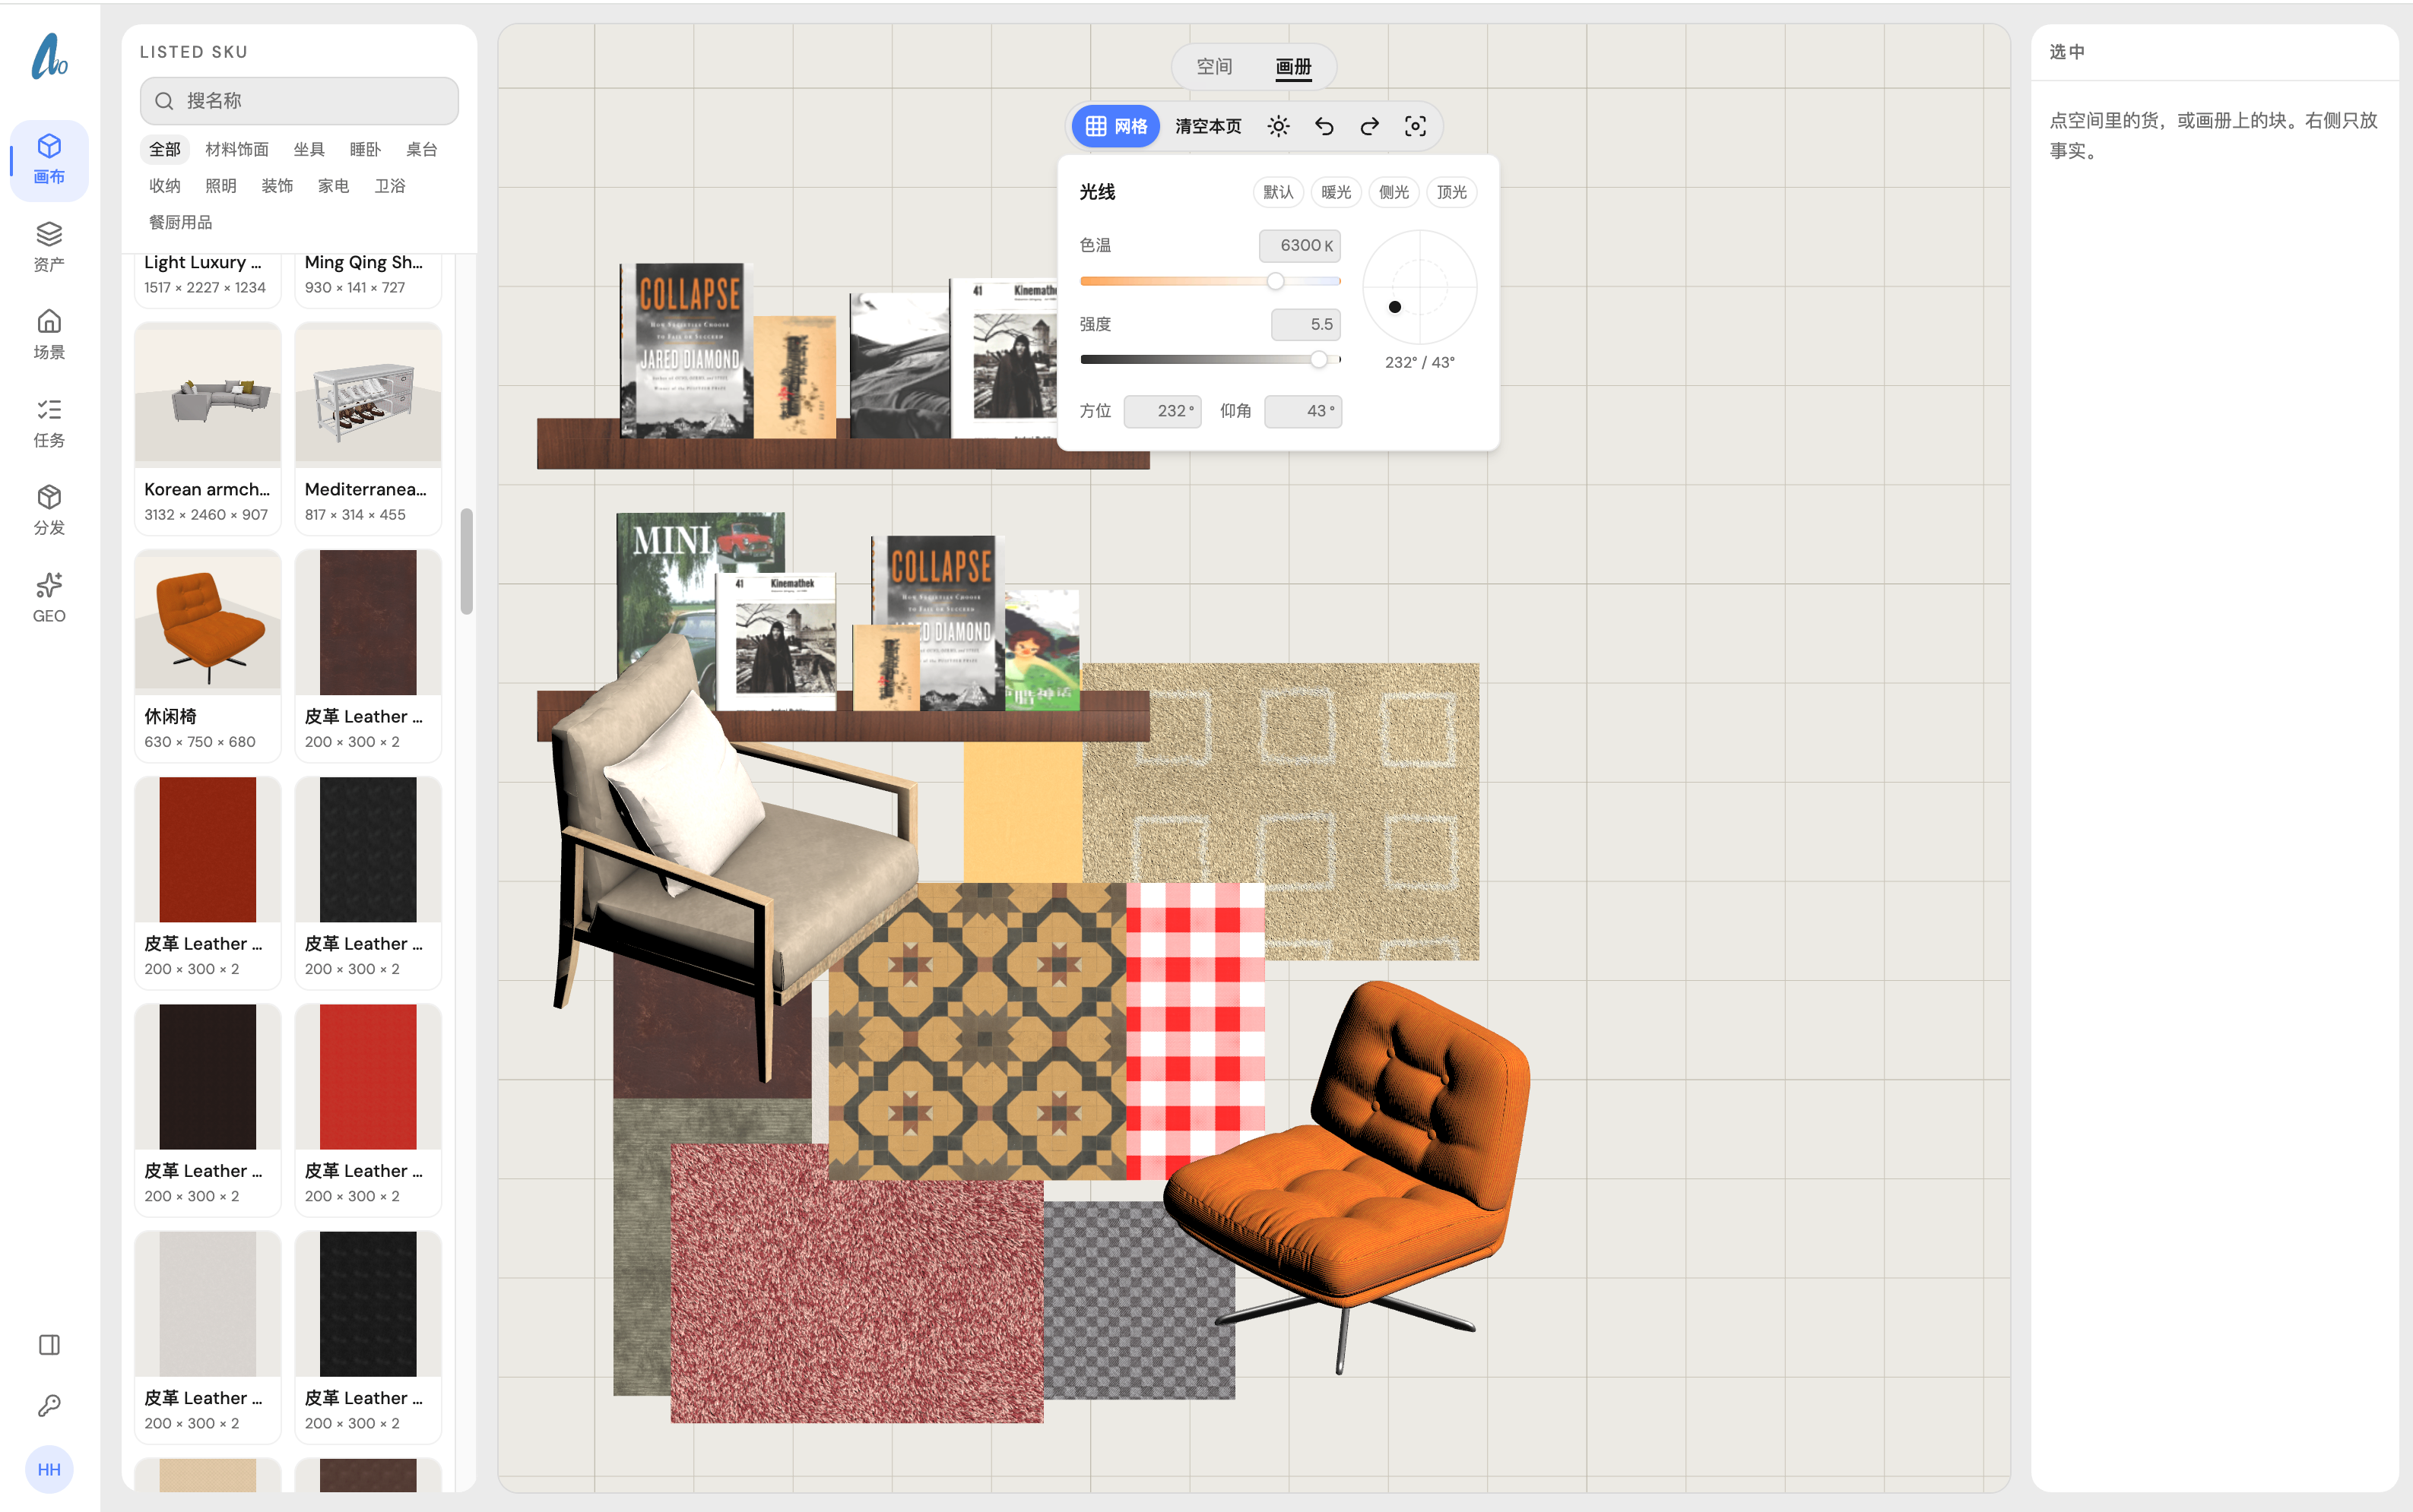The width and height of the screenshot is (2413, 1512).
Task: Click the fit-to-view focus icon
Action: (1416, 126)
